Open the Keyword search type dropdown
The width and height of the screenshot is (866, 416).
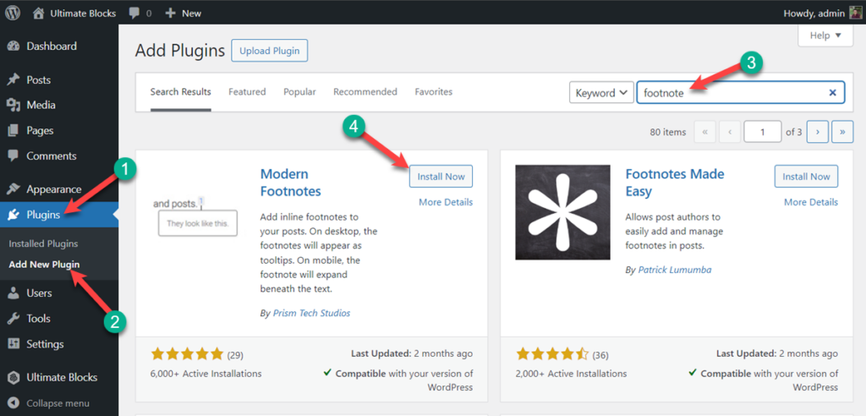601,93
